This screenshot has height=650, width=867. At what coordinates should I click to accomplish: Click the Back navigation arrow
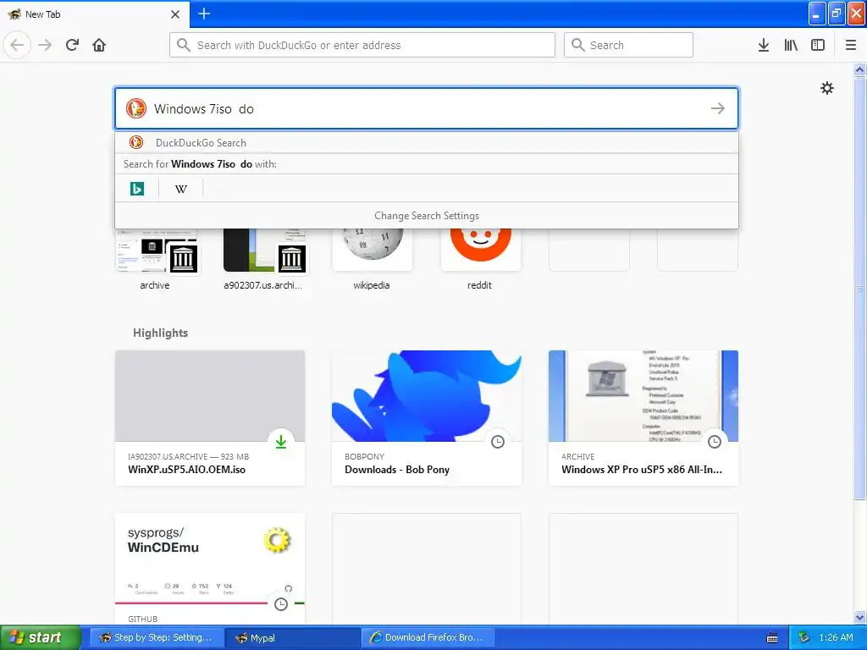[17, 45]
